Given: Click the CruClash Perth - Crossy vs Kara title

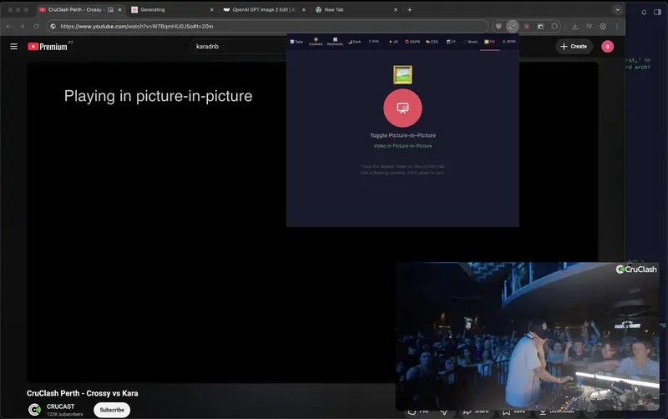Looking at the screenshot, I should (x=82, y=393).
